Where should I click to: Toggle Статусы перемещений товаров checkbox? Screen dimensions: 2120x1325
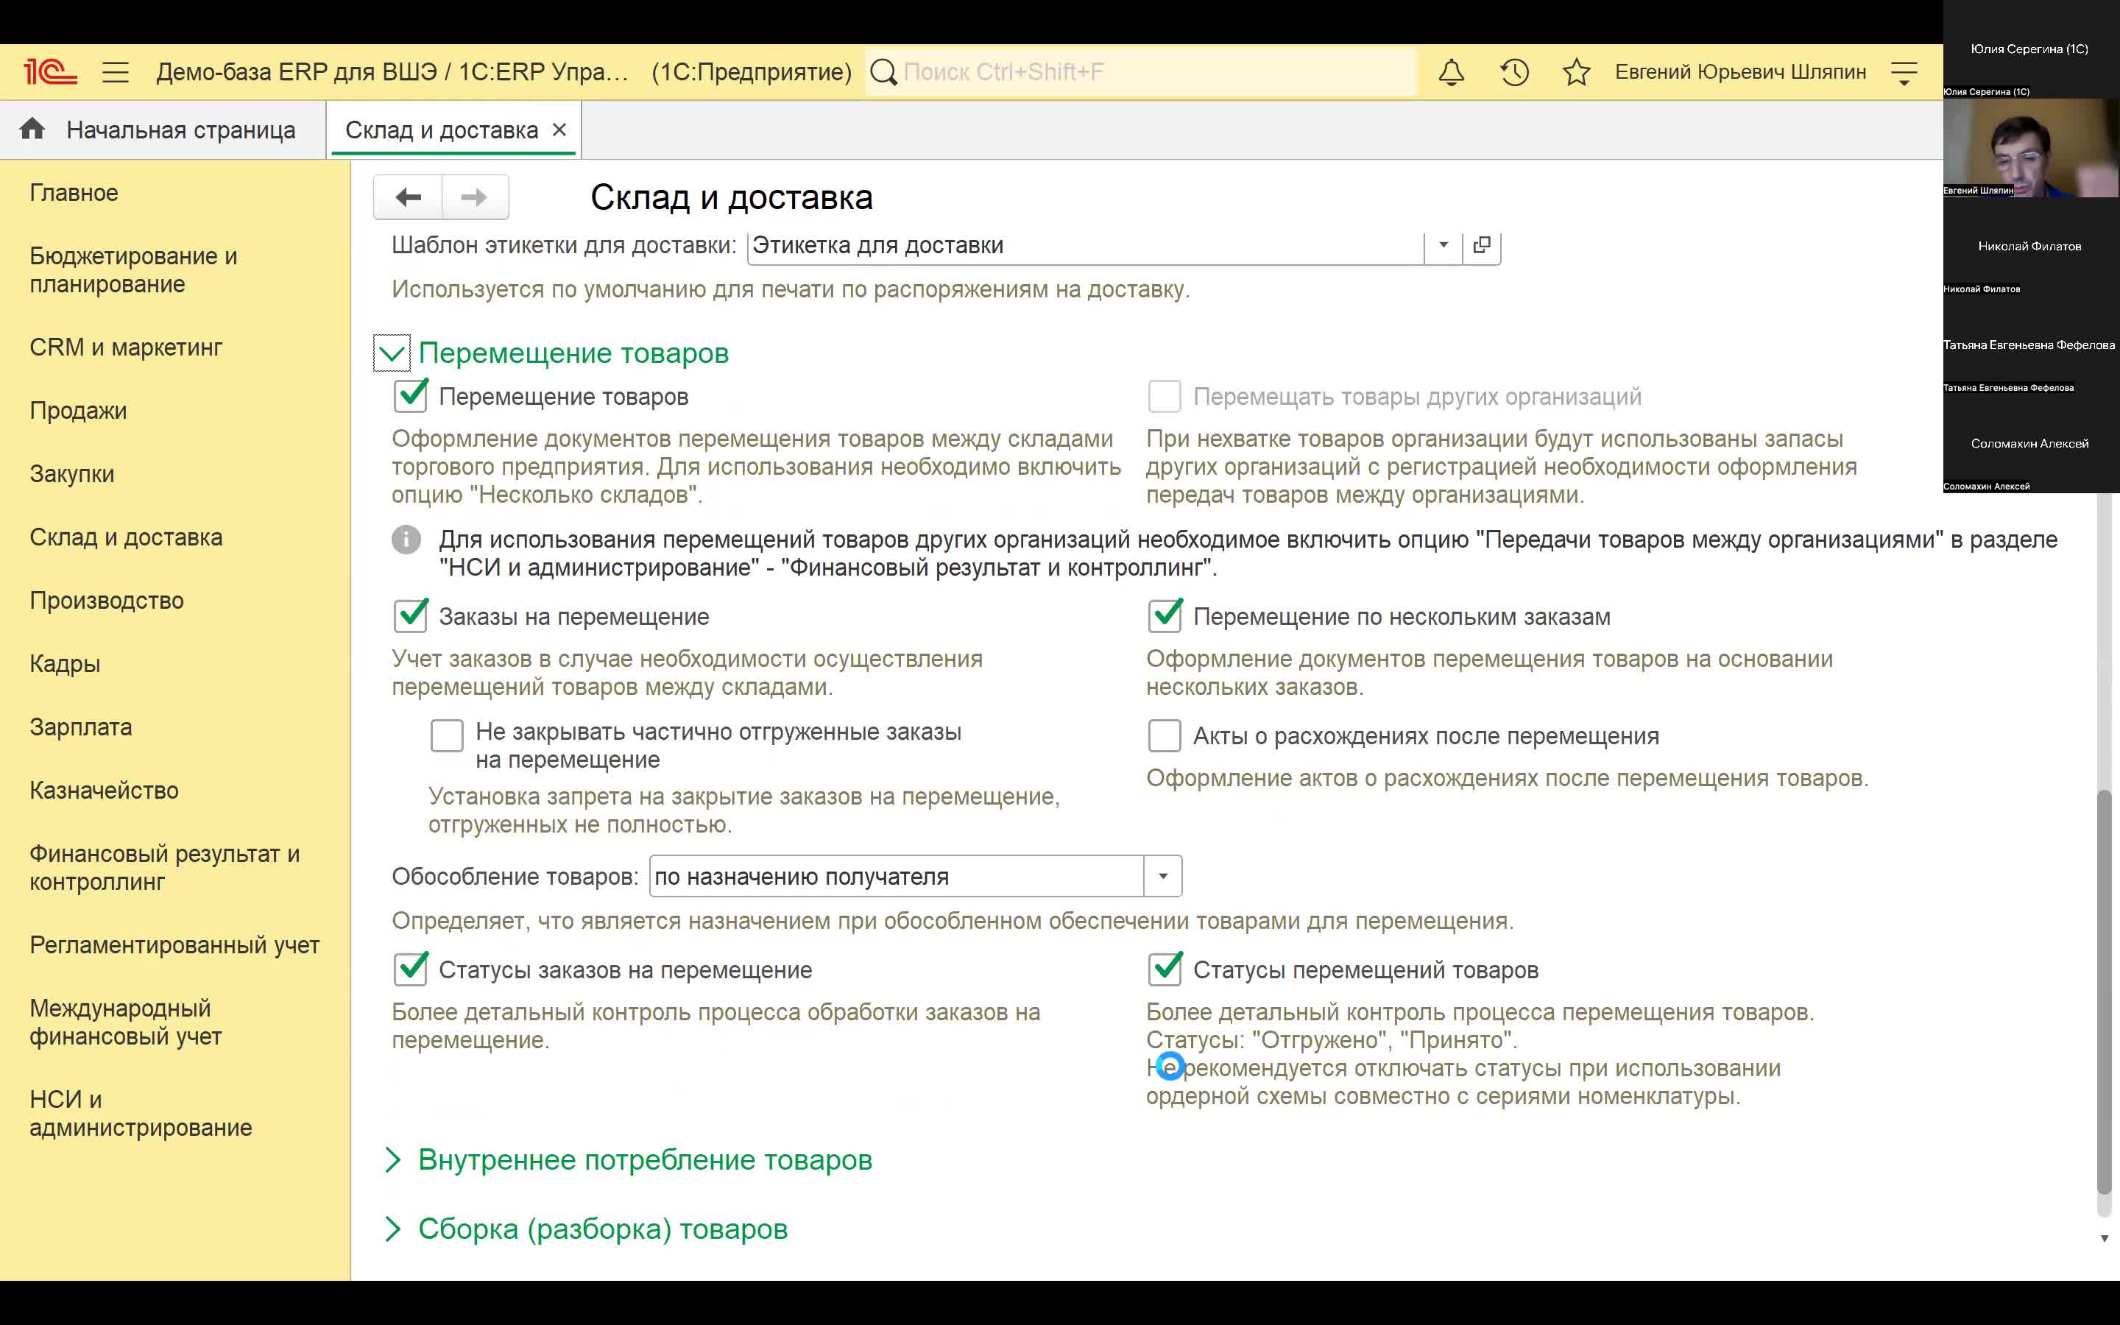tap(1165, 969)
